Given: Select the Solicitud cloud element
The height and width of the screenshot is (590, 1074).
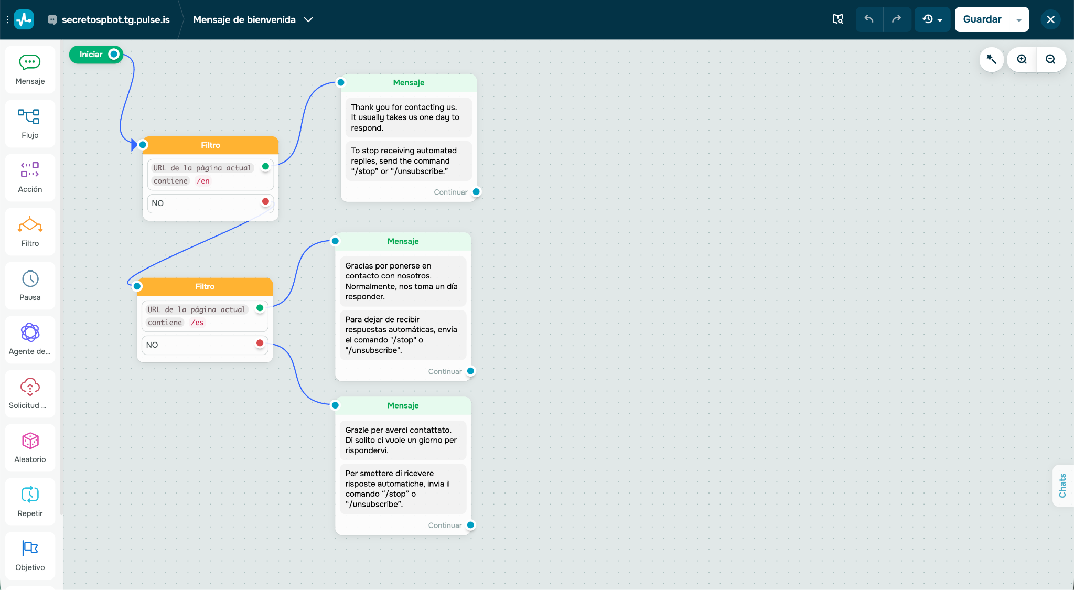Looking at the screenshot, I should 30,394.
